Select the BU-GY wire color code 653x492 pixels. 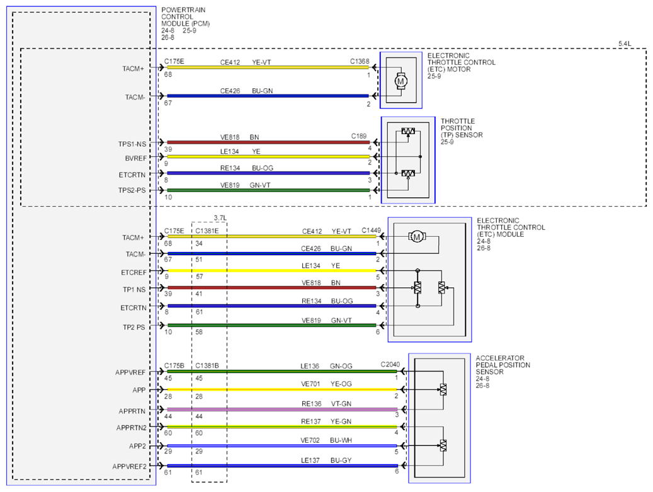click(x=341, y=461)
